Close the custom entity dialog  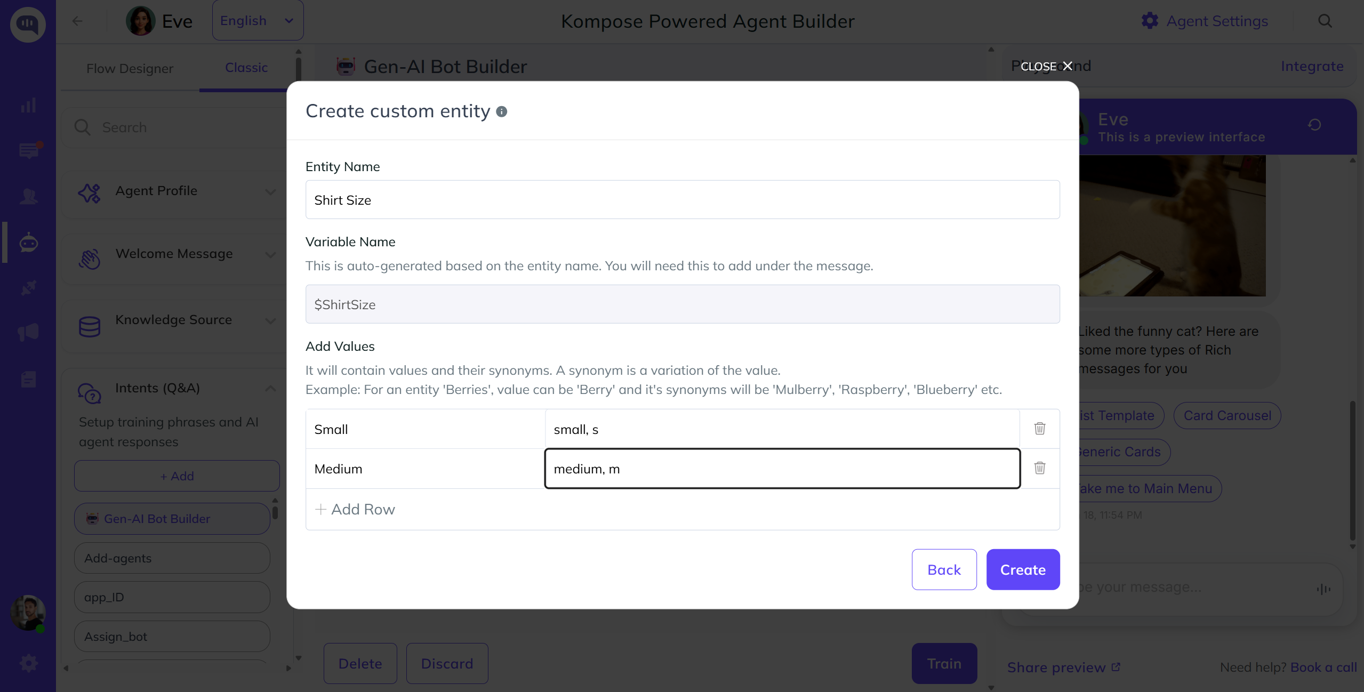point(1046,66)
